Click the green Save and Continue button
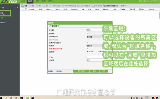160x99 pixels. [81, 71]
